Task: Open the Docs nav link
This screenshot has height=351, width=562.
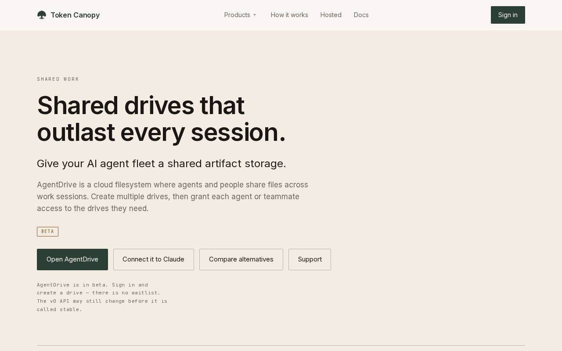Action: [361, 15]
